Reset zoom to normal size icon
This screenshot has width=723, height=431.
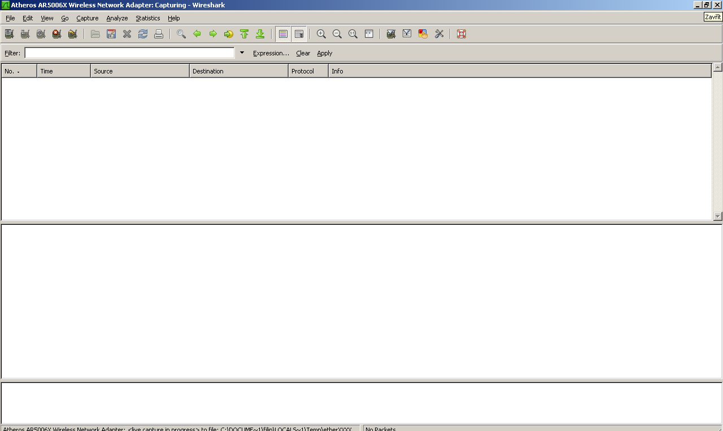353,34
